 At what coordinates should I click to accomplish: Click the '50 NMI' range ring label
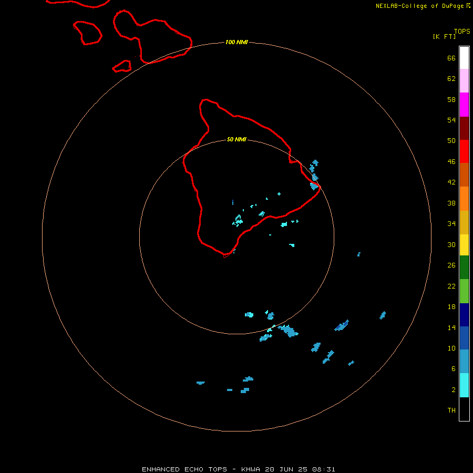(x=236, y=139)
